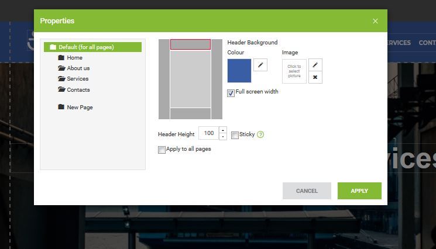The width and height of the screenshot is (436, 249).
Task: Click the blue header colour swatch
Action: (239, 71)
